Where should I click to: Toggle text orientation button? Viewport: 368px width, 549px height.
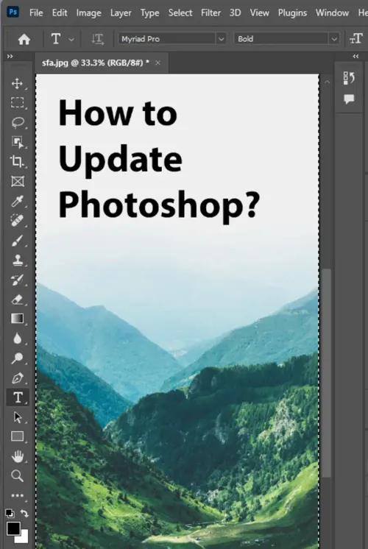click(x=97, y=39)
